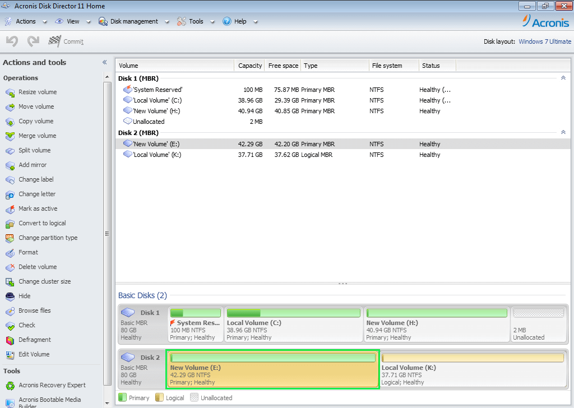Click the Acronis Bootable Media Builder icon

pyautogui.click(x=10, y=402)
